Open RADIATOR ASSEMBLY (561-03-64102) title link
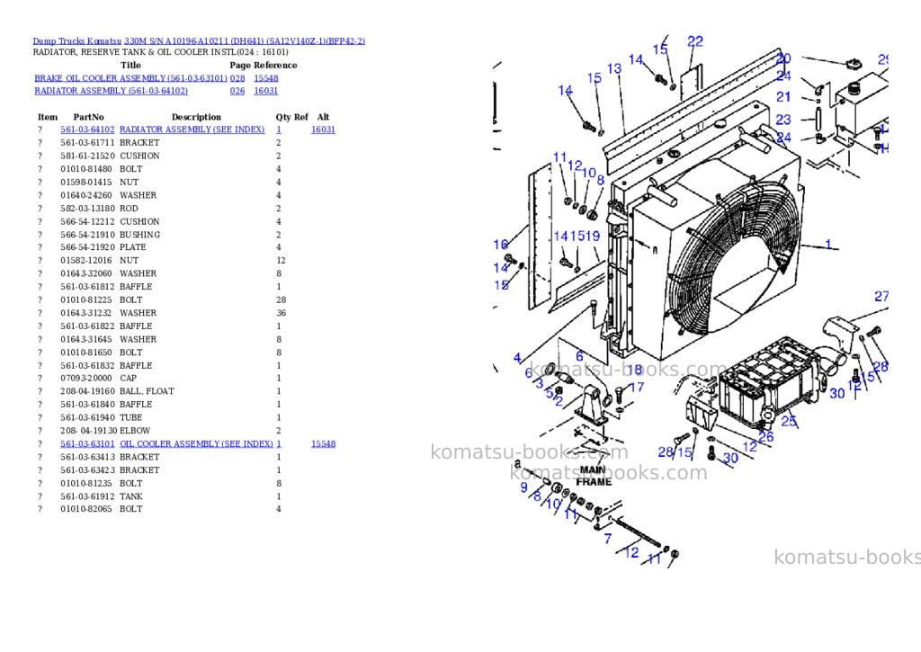Viewport: 921px width, 652px height. point(111,91)
